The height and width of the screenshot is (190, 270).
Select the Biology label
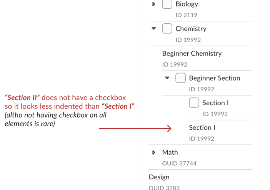coord(187,4)
